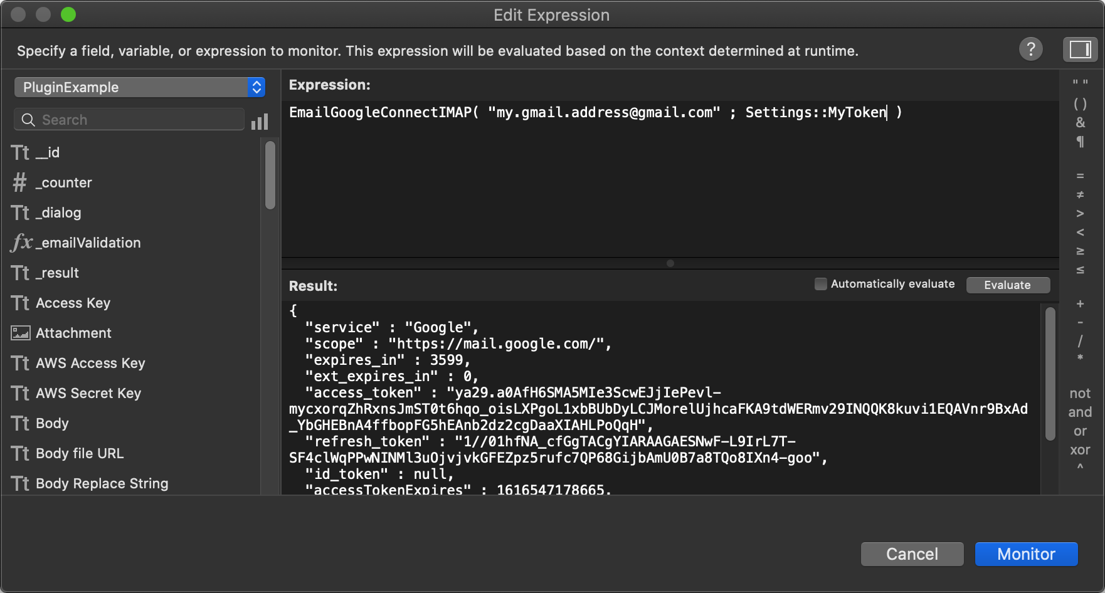This screenshot has width=1105, height=593.
Task: Open help with question mark button
Action: (x=1030, y=49)
